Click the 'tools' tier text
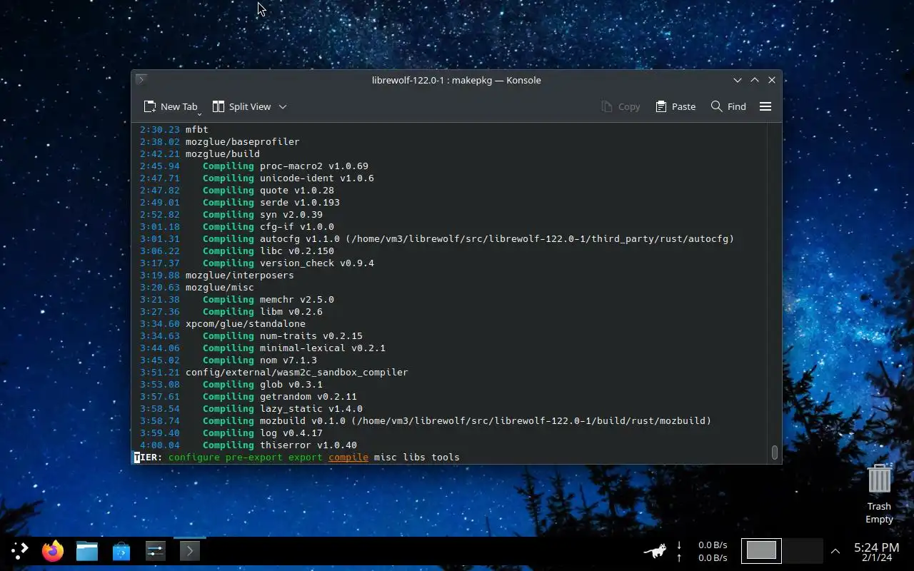 (x=446, y=457)
